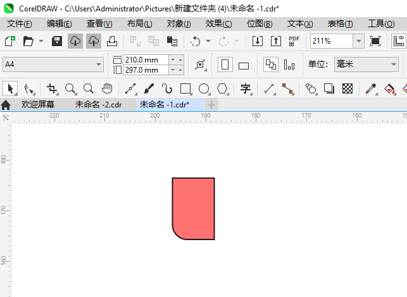Click the cloud upload icon
The height and width of the screenshot is (297, 407).
[94, 41]
